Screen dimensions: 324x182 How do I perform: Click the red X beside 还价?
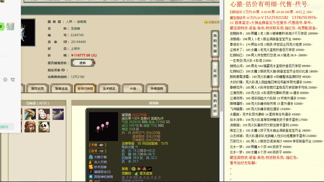click(x=94, y=63)
